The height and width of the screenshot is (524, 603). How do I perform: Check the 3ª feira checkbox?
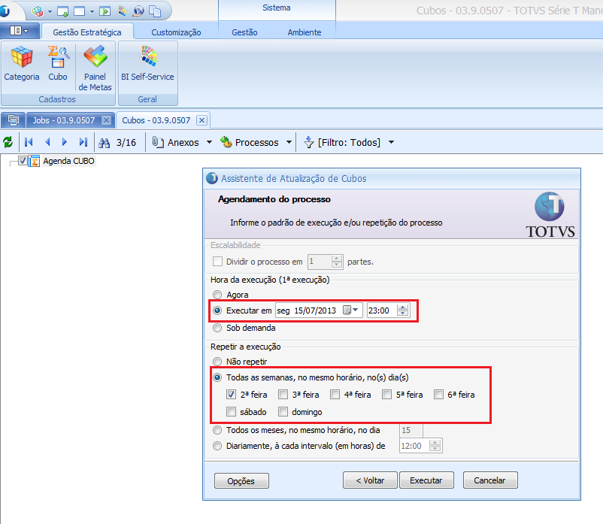click(x=283, y=395)
